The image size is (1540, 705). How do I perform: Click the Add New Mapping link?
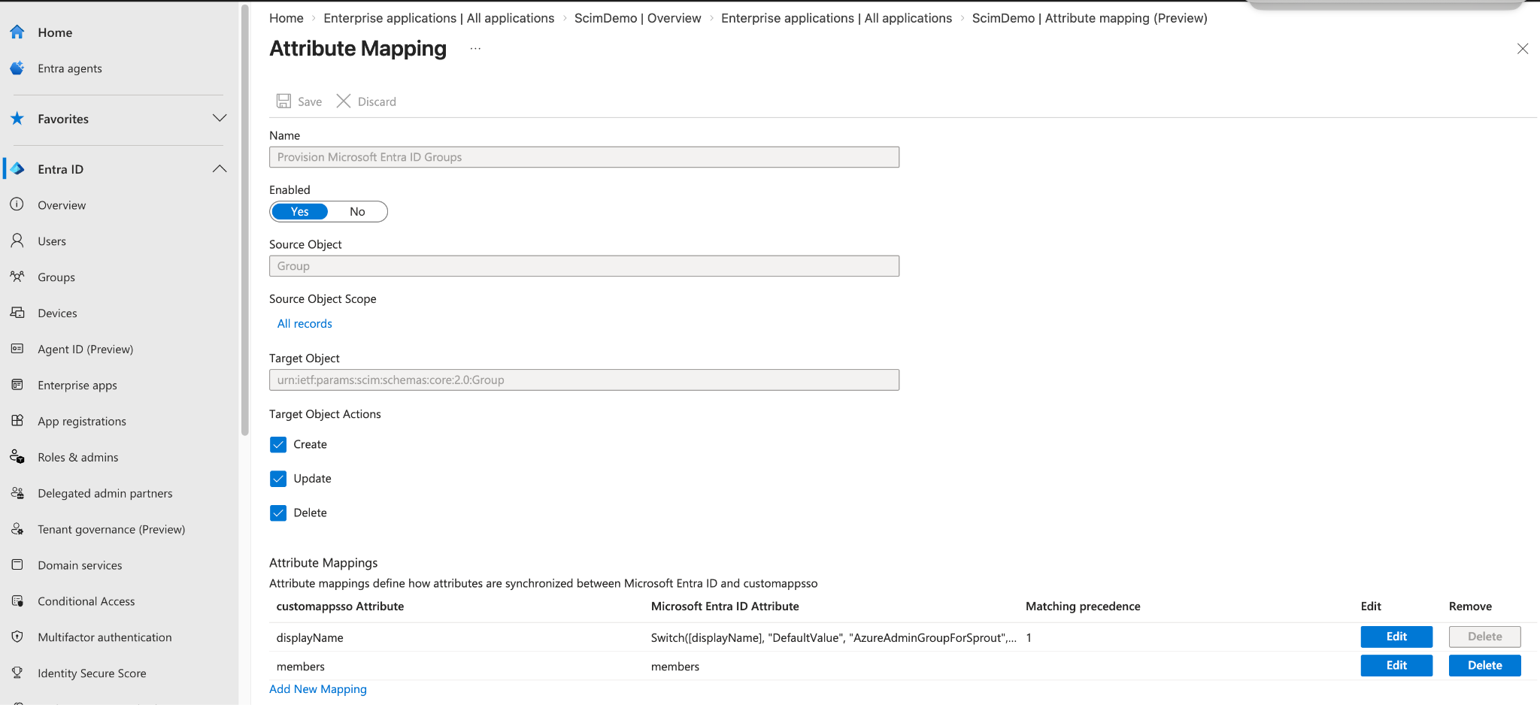(318, 689)
